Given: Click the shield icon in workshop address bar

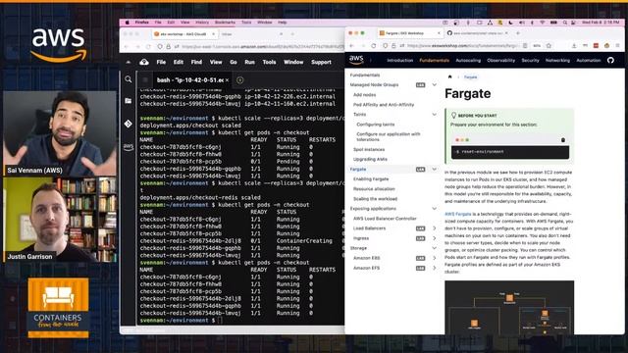Looking at the screenshot, I should (385, 46).
